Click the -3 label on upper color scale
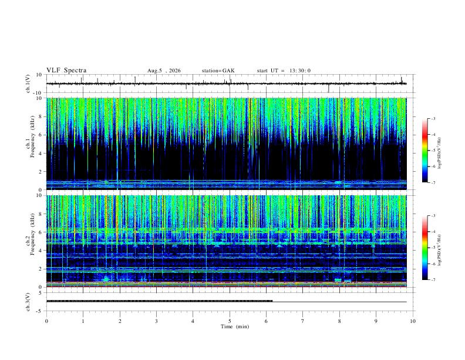Image resolution: width=465 pixels, height=360 pixels. pos(433,118)
